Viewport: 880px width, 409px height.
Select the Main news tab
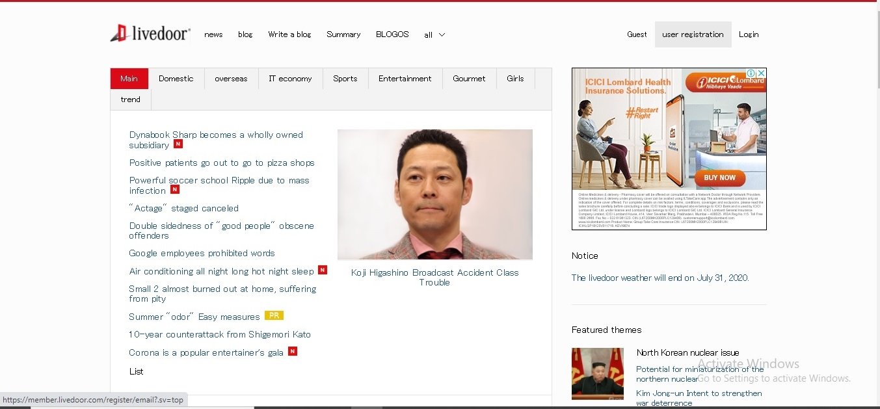pyautogui.click(x=129, y=79)
